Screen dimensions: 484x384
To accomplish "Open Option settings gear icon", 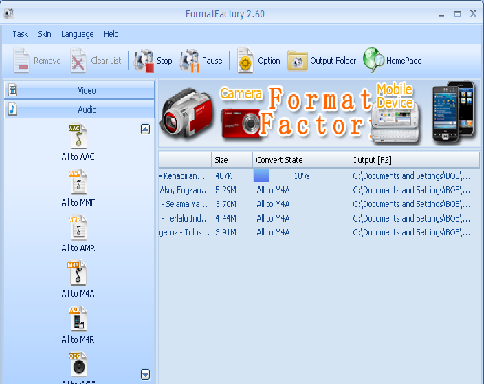I will click(x=245, y=61).
